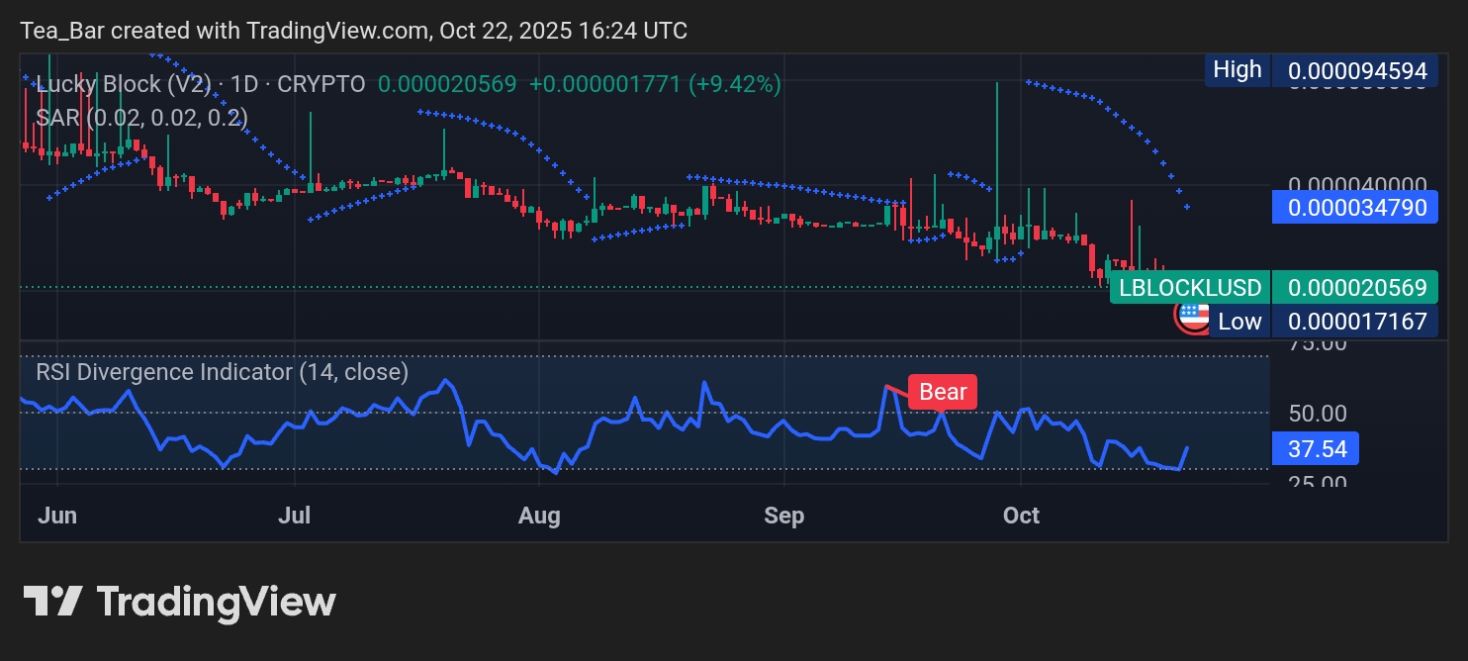The height and width of the screenshot is (661, 1468).
Task: Click the Tea_Bar created with TradingView.com caption
Action: (x=353, y=31)
